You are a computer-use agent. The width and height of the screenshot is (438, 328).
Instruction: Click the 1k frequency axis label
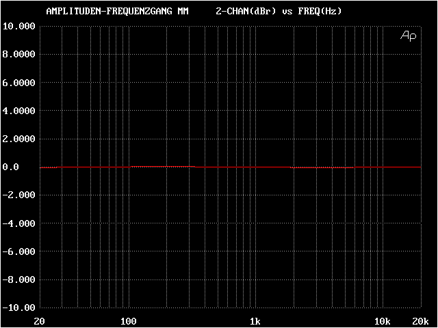255,321
